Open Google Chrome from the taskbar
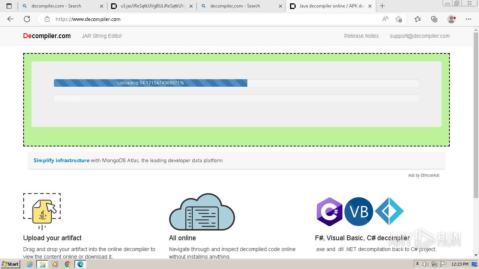479x269 pixels. tap(67, 264)
